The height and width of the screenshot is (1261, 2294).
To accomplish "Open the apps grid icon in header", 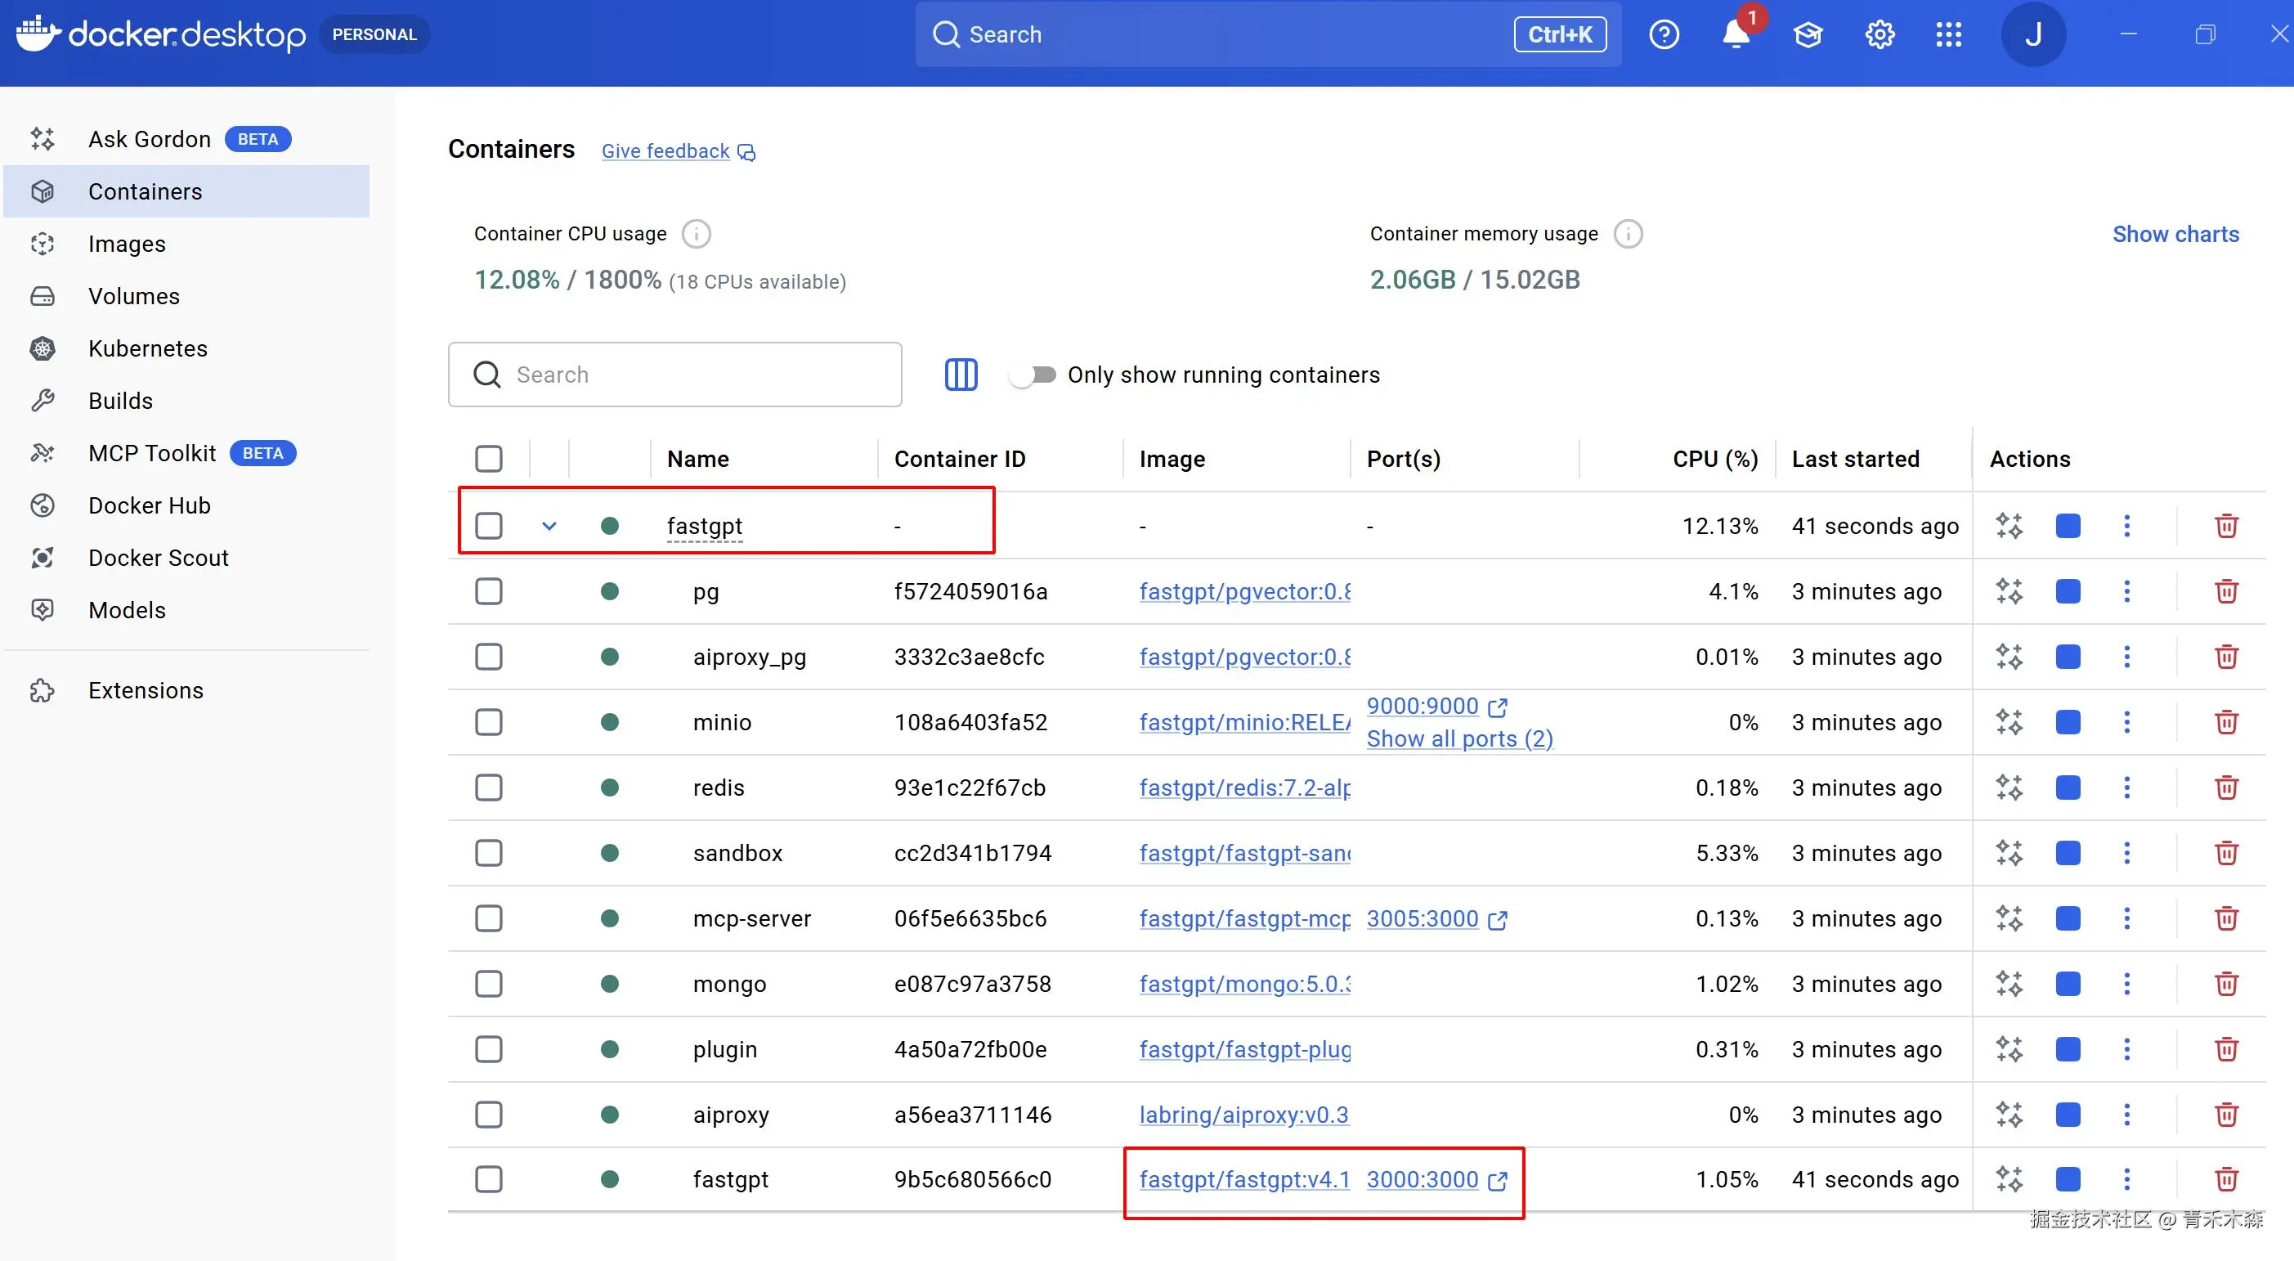I will coord(1948,34).
